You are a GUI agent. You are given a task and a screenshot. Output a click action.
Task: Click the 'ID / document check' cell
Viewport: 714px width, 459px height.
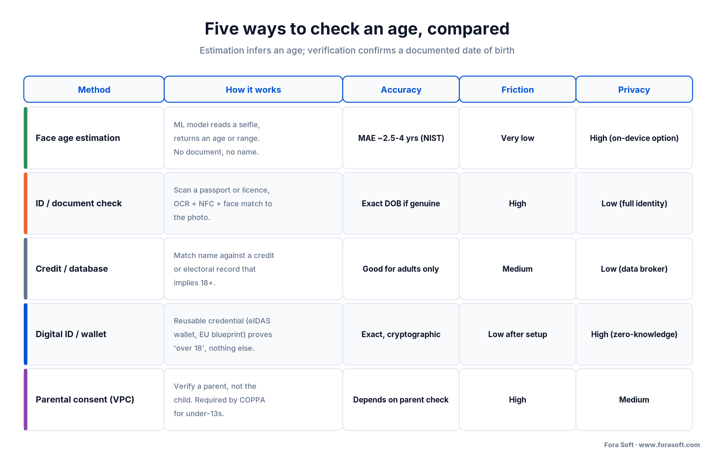click(94, 203)
